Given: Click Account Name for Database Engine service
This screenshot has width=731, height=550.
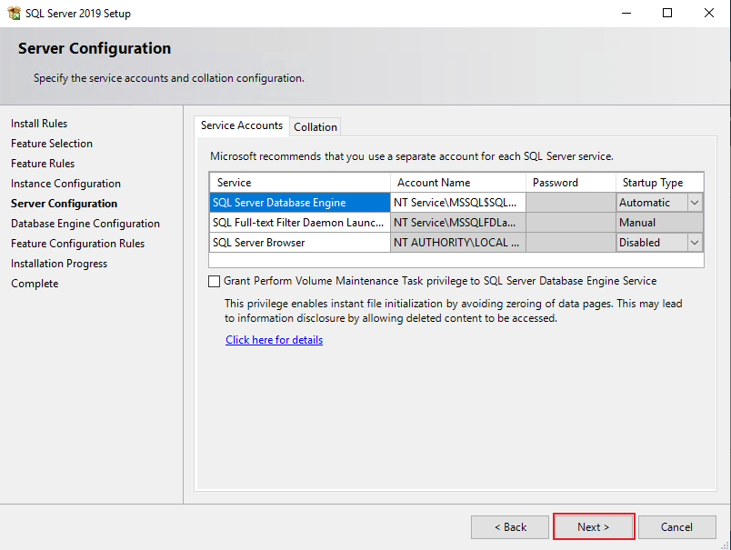Looking at the screenshot, I should [x=457, y=203].
